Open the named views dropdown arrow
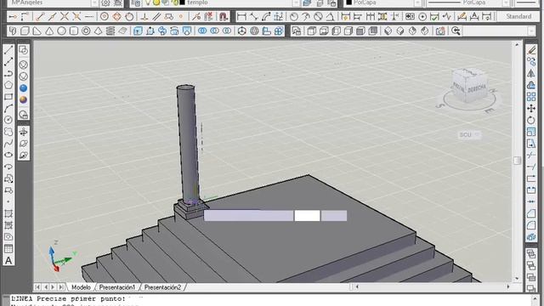This screenshot has width=544, height=306. pyautogui.click(x=531, y=31)
